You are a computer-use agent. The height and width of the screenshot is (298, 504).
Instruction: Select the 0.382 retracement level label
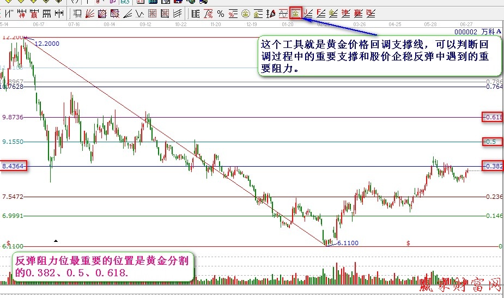tap(493, 166)
